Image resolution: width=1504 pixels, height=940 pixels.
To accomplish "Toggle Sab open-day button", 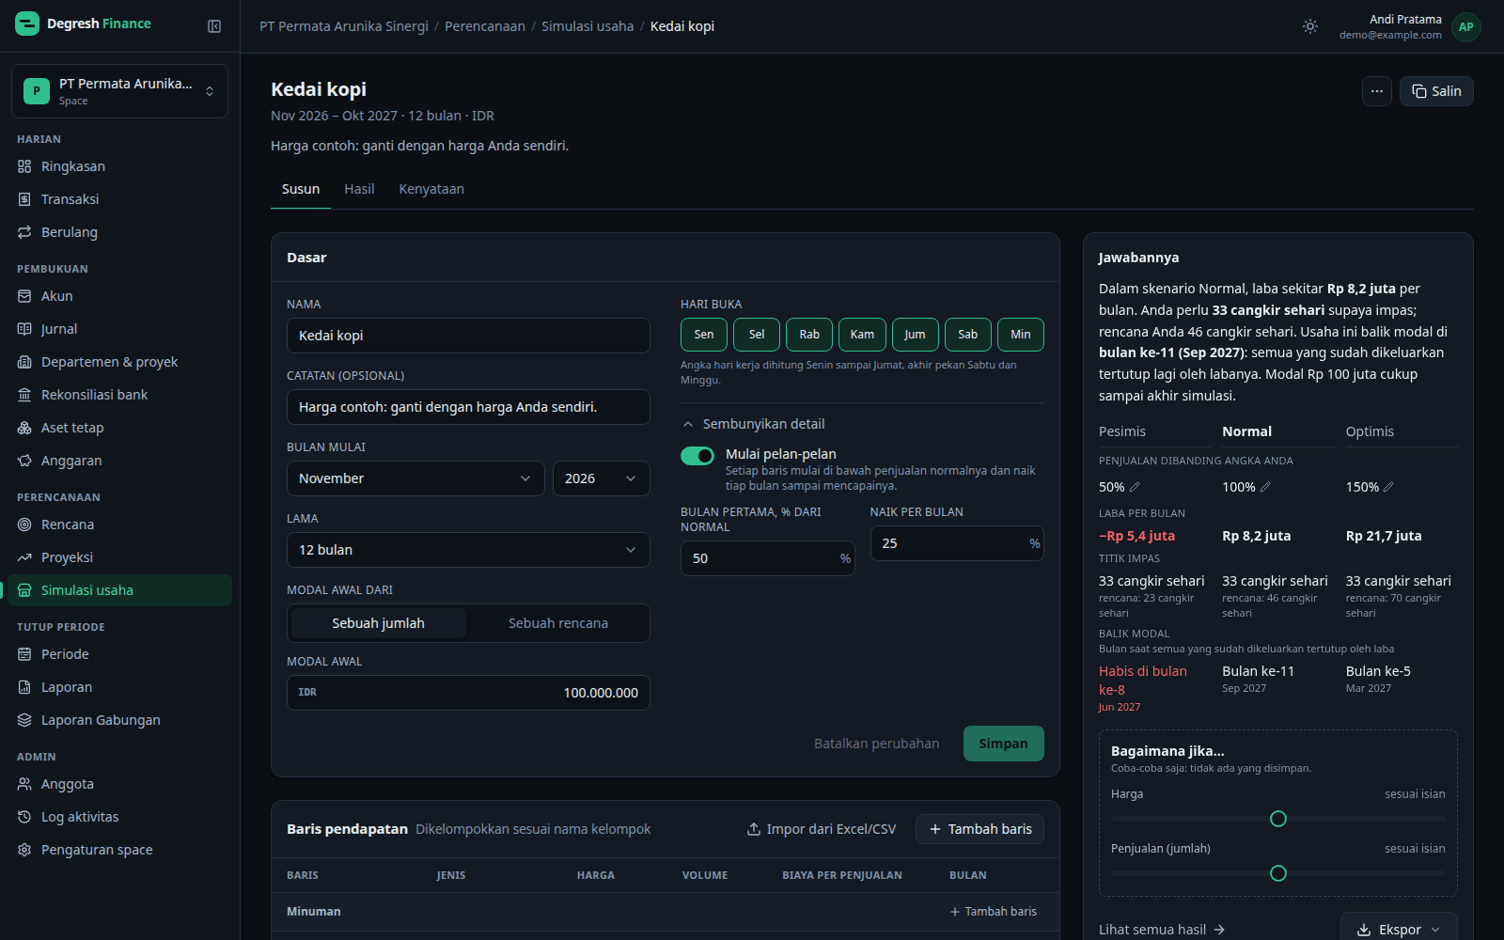I will point(968,335).
